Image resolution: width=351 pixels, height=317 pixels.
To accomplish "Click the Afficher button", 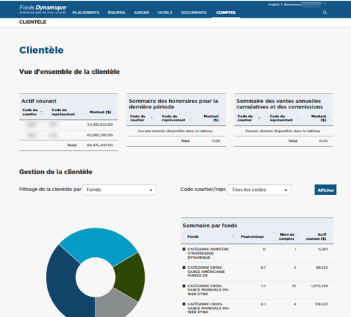I will (x=325, y=190).
